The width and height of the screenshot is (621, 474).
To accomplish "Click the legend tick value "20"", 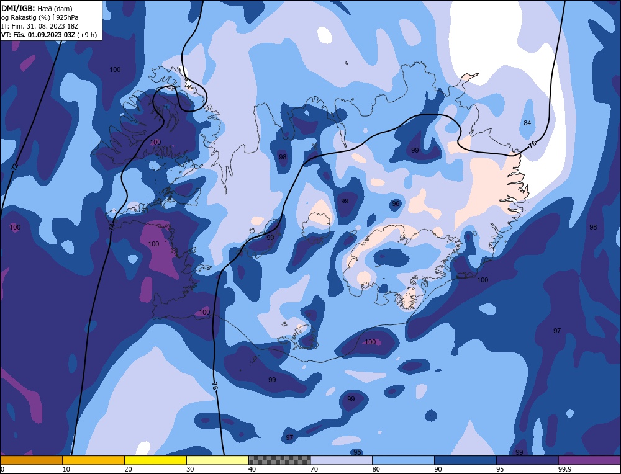I will (128, 469).
